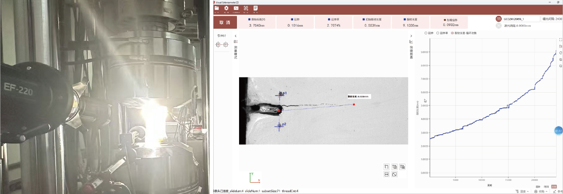Screen dimensions: 563x194
Task: Select the two-point extensometer gauge icon
Action: click(x=222, y=44)
